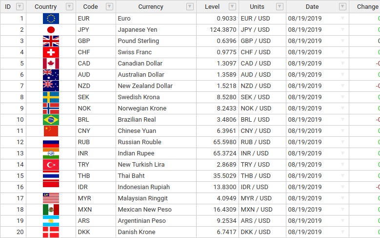The width and height of the screenshot is (380, 238).
Task: Click the Canada flag icon
Action: [x=51, y=64]
